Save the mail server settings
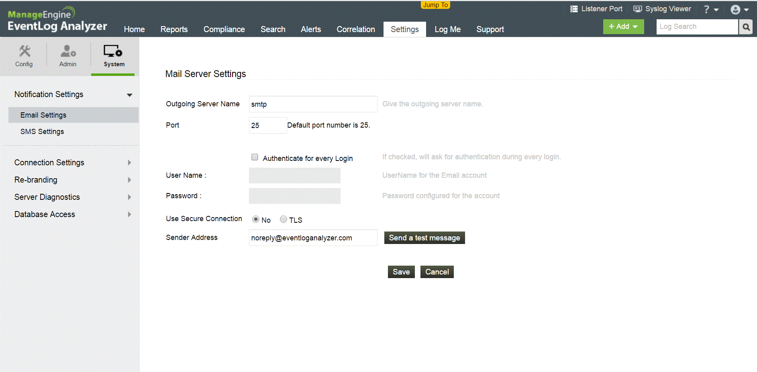The width and height of the screenshot is (757, 372). (x=401, y=272)
